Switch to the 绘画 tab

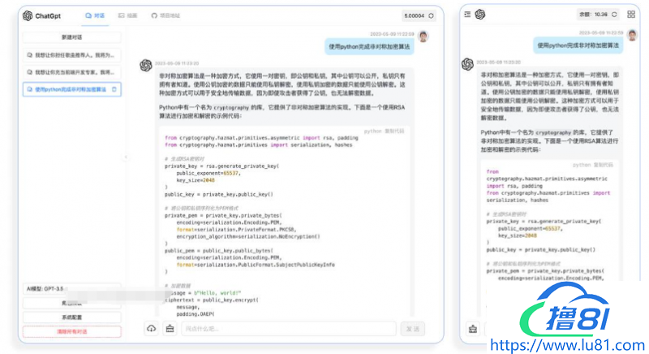point(127,15)
